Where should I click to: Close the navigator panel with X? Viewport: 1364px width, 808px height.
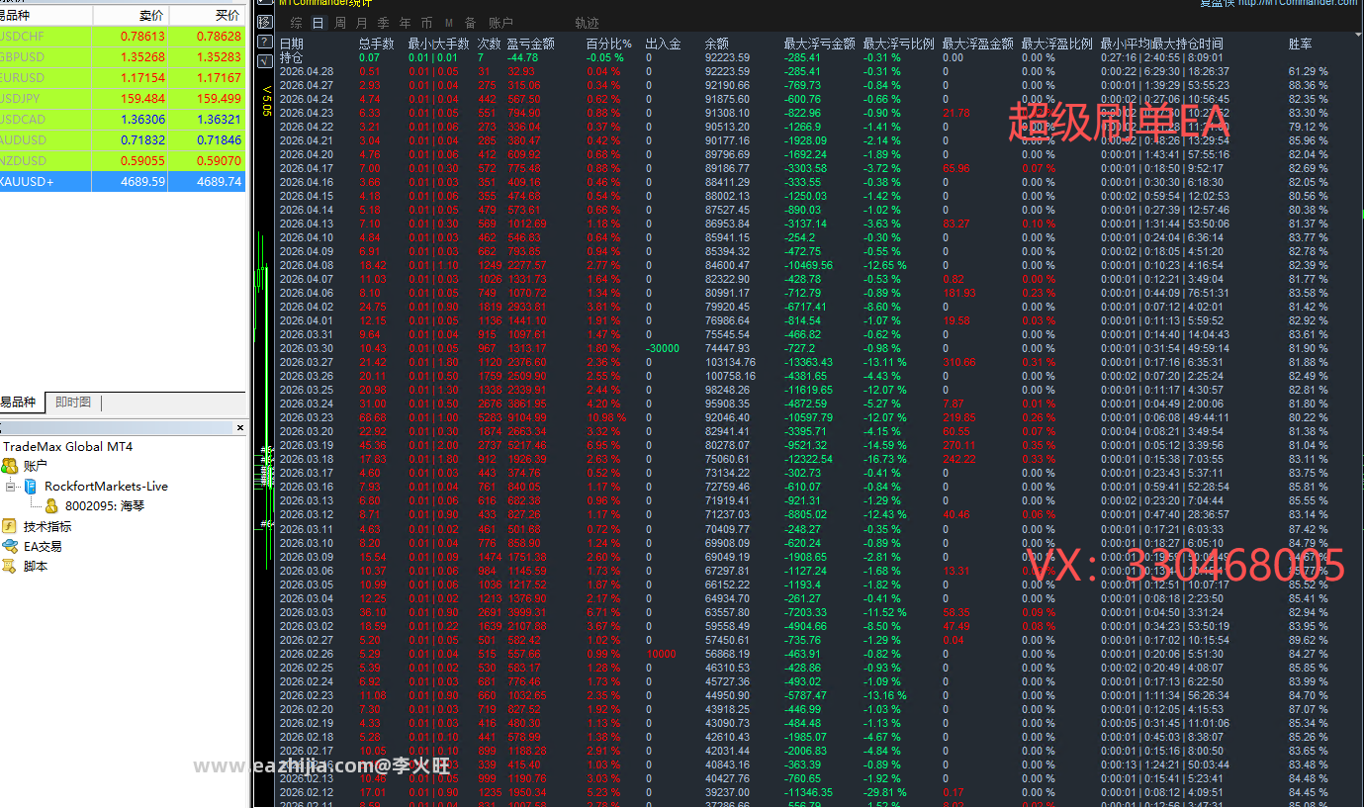pos(239,428)
